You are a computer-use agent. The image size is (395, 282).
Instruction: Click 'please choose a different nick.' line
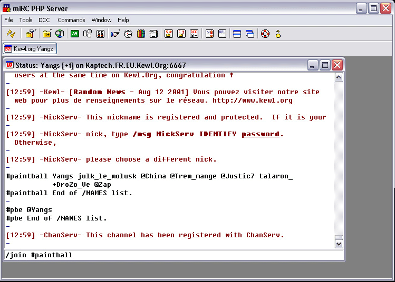coord(111,159)
